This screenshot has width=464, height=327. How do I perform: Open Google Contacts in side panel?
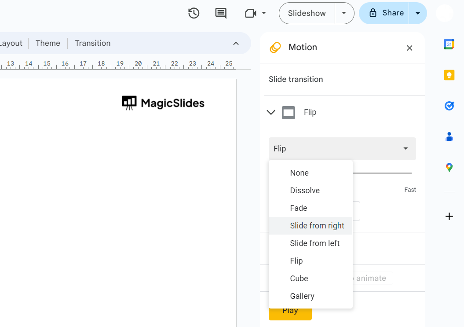(449, 137)
